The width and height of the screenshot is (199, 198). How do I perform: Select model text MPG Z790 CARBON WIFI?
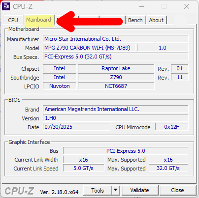coord(89,48)
